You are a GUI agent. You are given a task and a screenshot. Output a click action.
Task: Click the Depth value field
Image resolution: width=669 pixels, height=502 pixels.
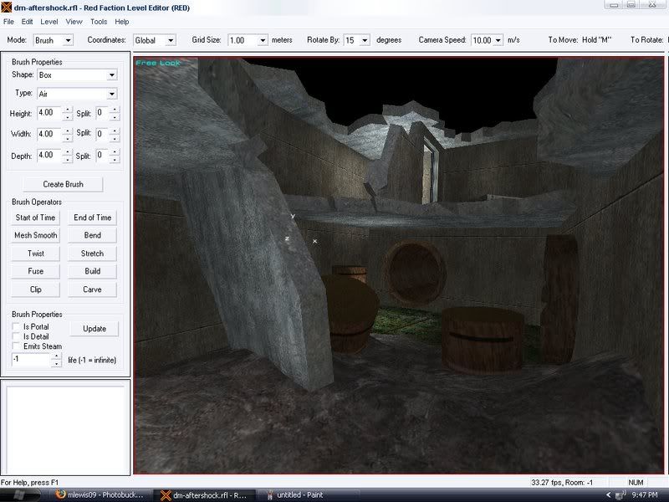[x=49, y=156]
